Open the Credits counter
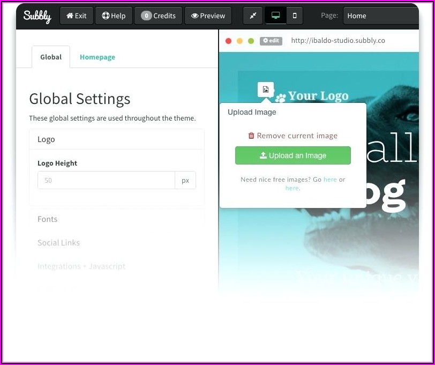The height and width of the screenshot is (365, 435). pyautogui.click(x=158, y=16)
